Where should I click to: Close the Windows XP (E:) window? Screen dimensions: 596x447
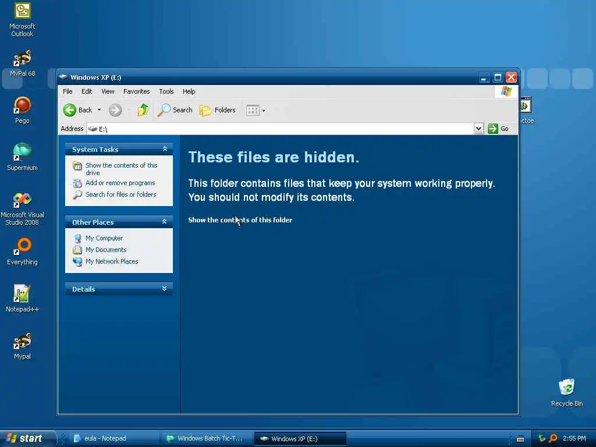(511, 77)
